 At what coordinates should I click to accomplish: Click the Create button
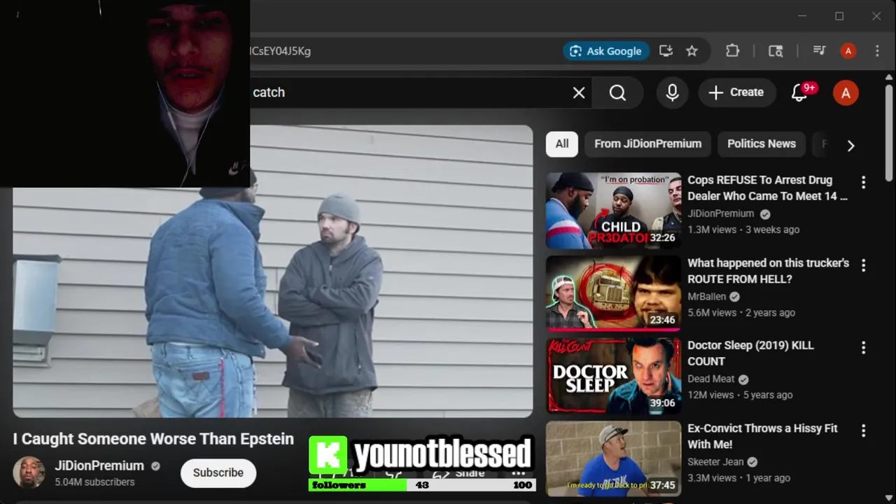pos(736,92)
